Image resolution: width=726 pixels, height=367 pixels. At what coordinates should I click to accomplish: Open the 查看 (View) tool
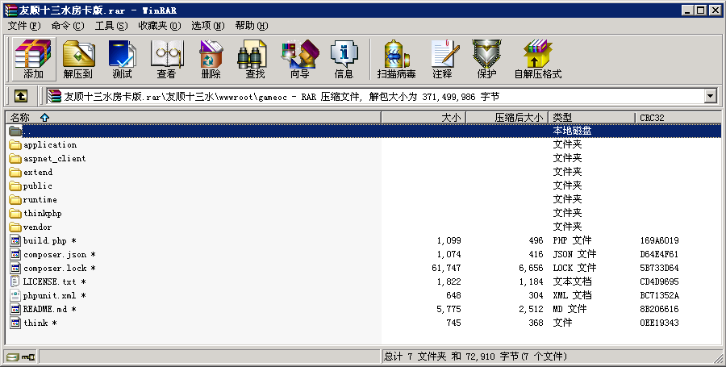[166, 59]
